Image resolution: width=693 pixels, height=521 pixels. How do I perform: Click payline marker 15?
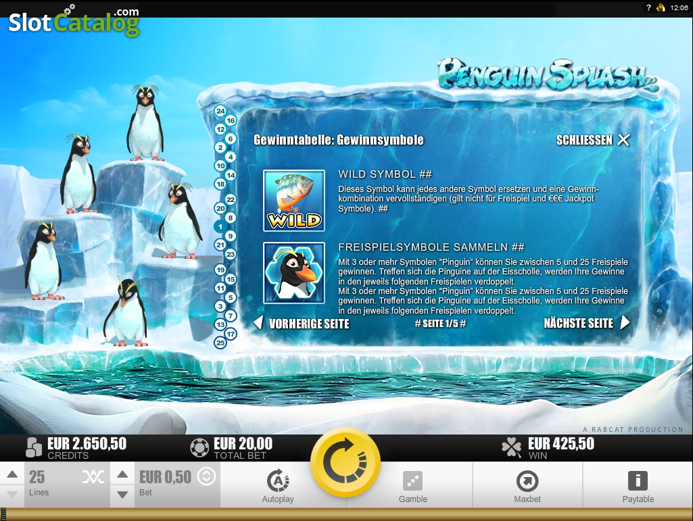(x=231, y=279)
